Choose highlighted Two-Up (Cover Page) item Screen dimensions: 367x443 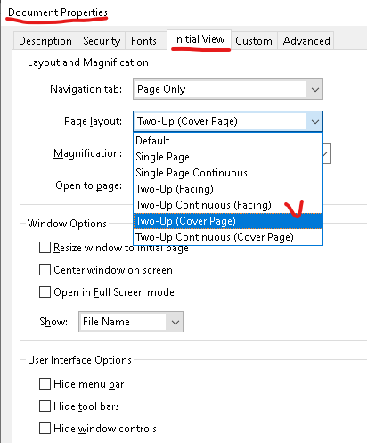coord(228,221)
